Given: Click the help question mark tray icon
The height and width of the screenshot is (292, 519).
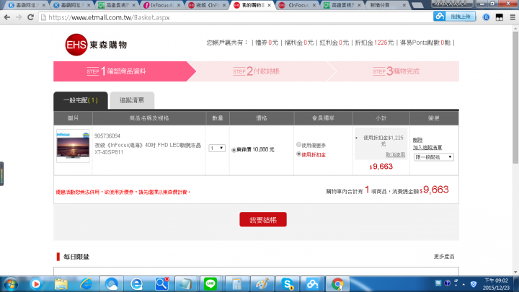Looking at the screenshot, I should (447, 283).
